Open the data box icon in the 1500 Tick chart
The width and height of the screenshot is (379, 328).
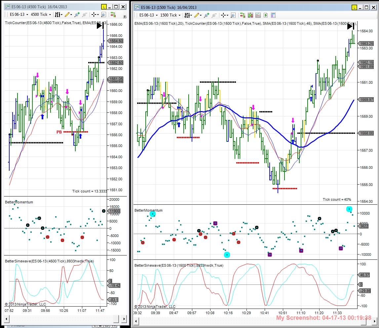coord(233,15)
